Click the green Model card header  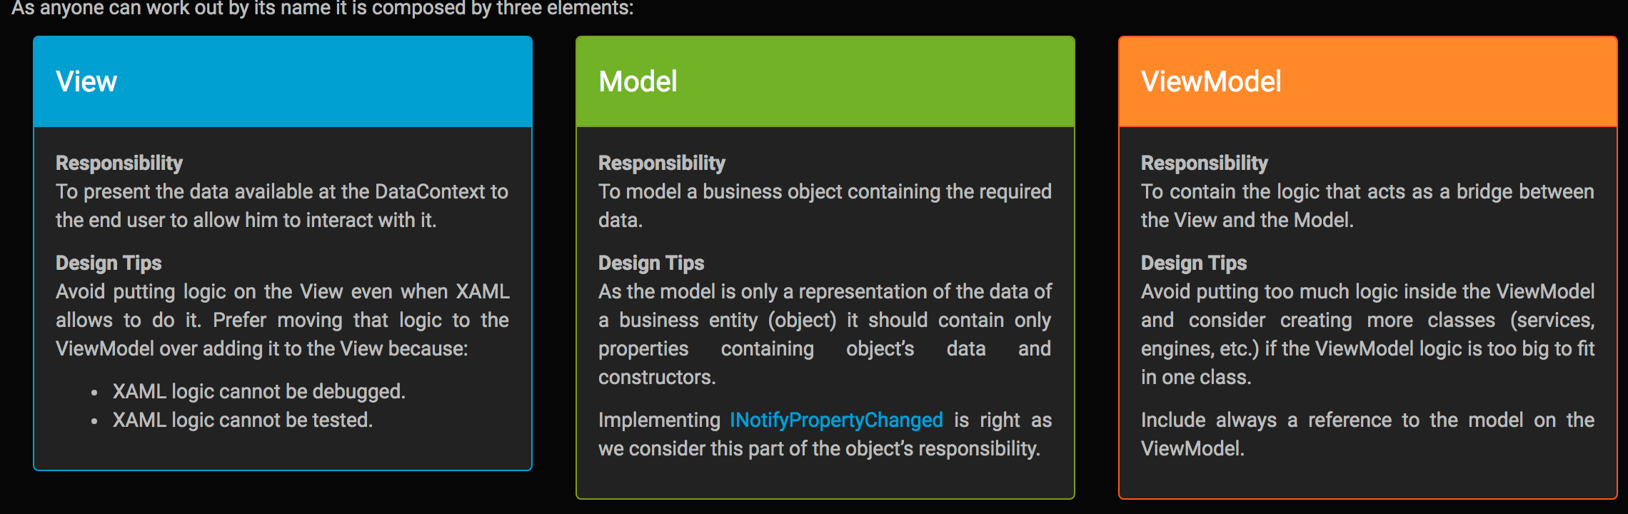point(825,81)
